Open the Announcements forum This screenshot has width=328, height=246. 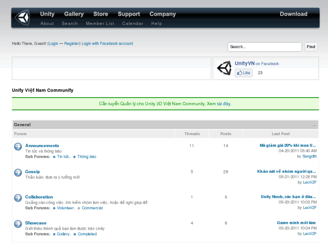pos(42,146)
